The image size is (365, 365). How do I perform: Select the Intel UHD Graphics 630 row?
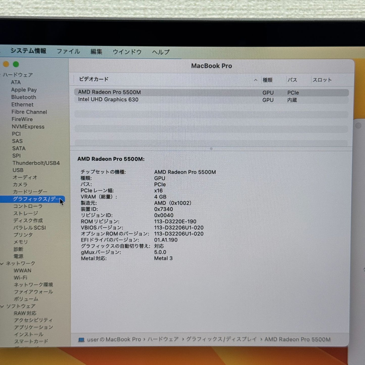[211, 100]
